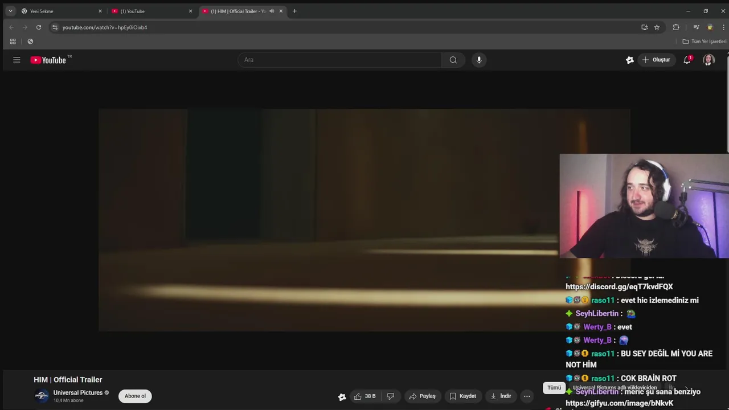Close the Yeni Sekme tab
The image size is (729, 410).
[100, 11]
